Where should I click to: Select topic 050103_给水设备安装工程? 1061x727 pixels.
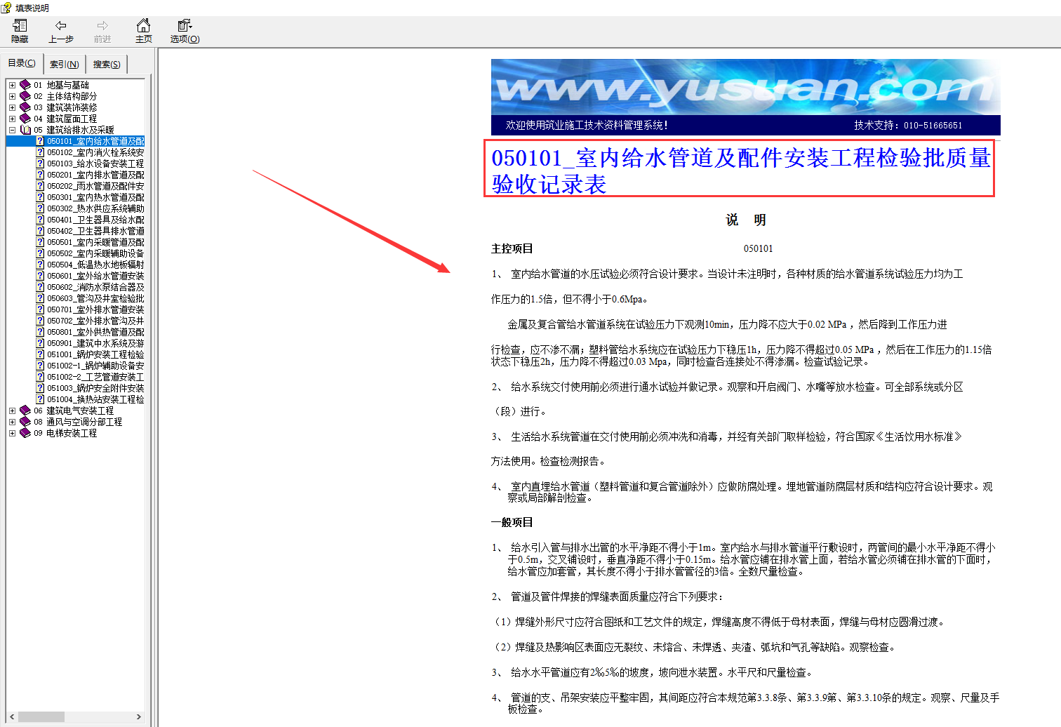[x=95, y=164]
